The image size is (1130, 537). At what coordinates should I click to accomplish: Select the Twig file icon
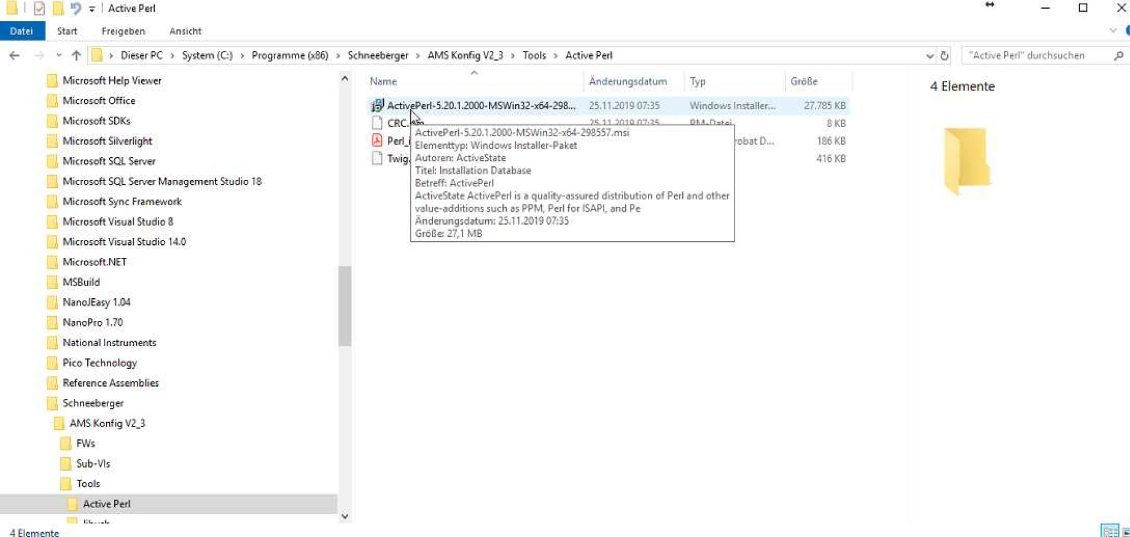(x=377, y=158)
